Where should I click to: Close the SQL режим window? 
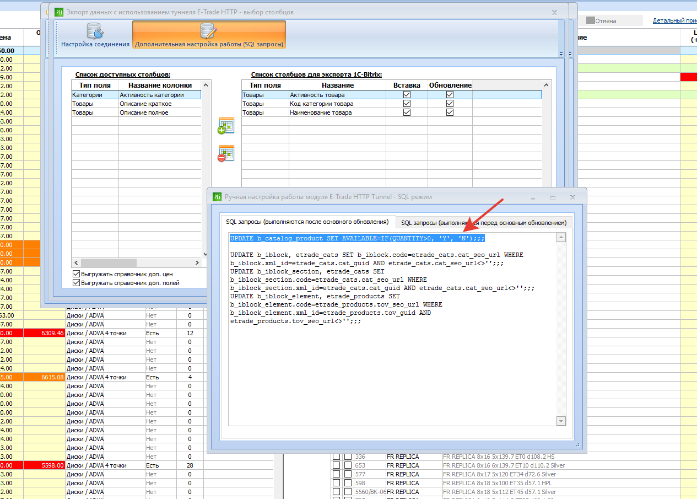572,197
